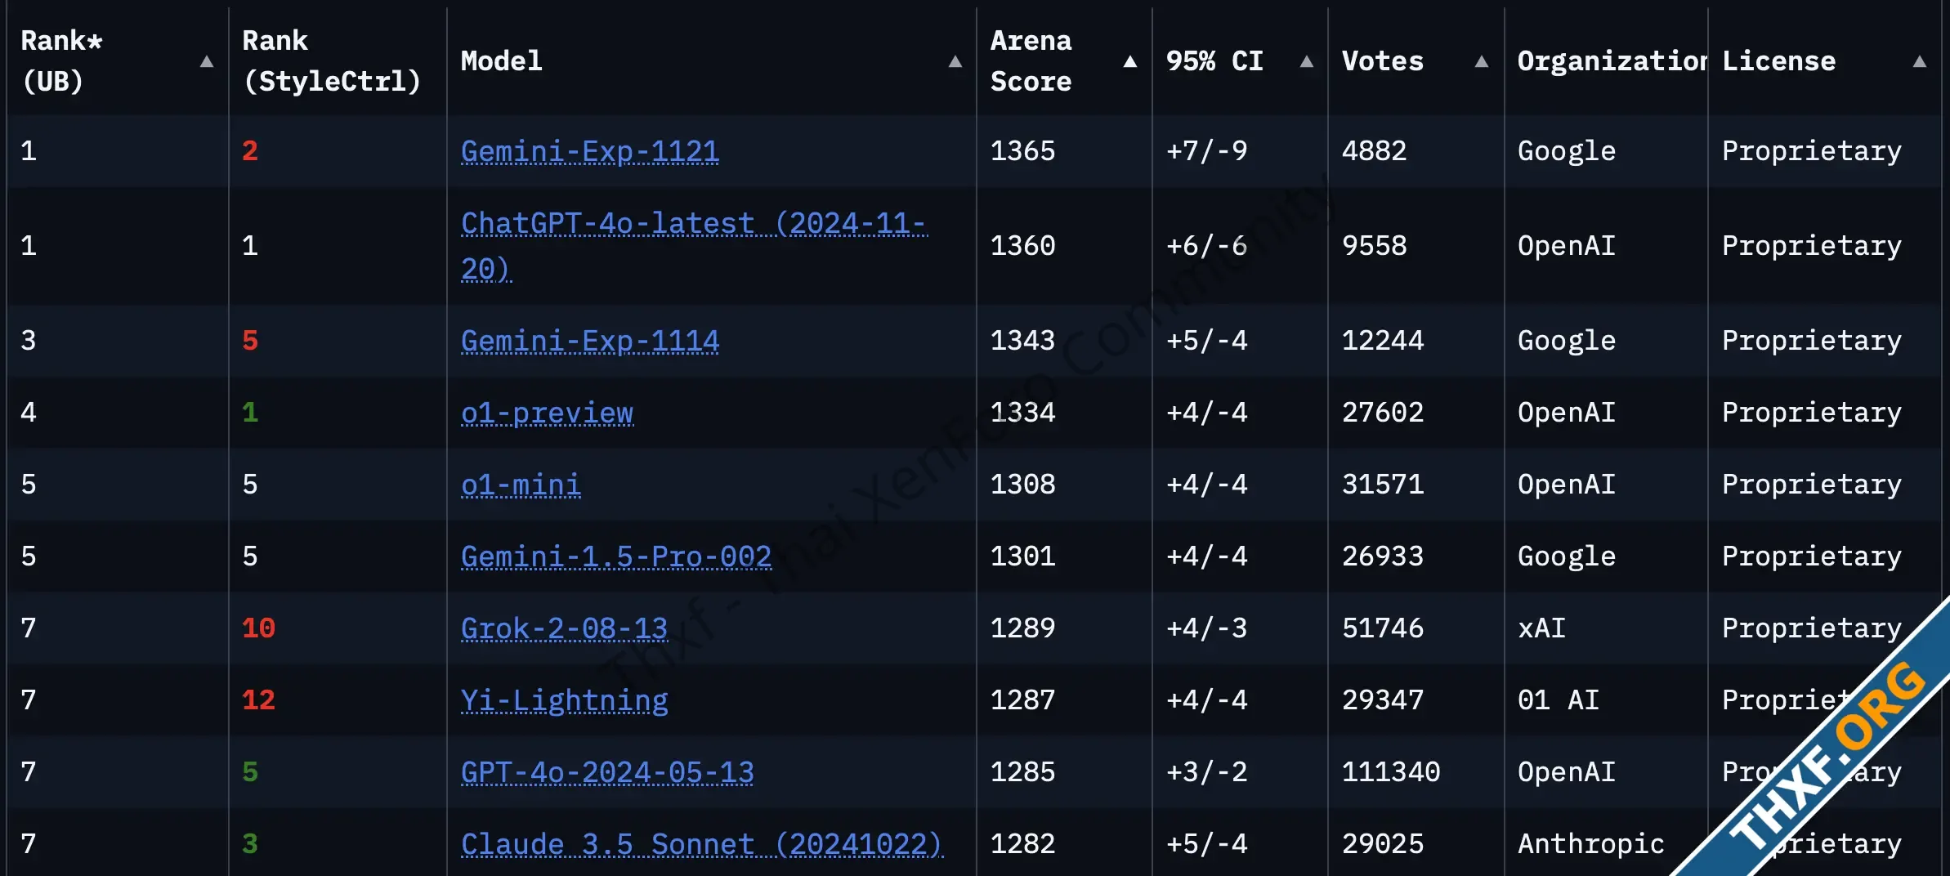This screenshot has height=876, width=1950.
Task: Open o1-mini model link
Action: point(521,485)
